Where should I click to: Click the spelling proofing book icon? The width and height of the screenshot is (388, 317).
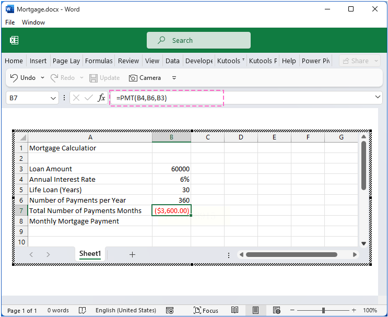[82, 310]
